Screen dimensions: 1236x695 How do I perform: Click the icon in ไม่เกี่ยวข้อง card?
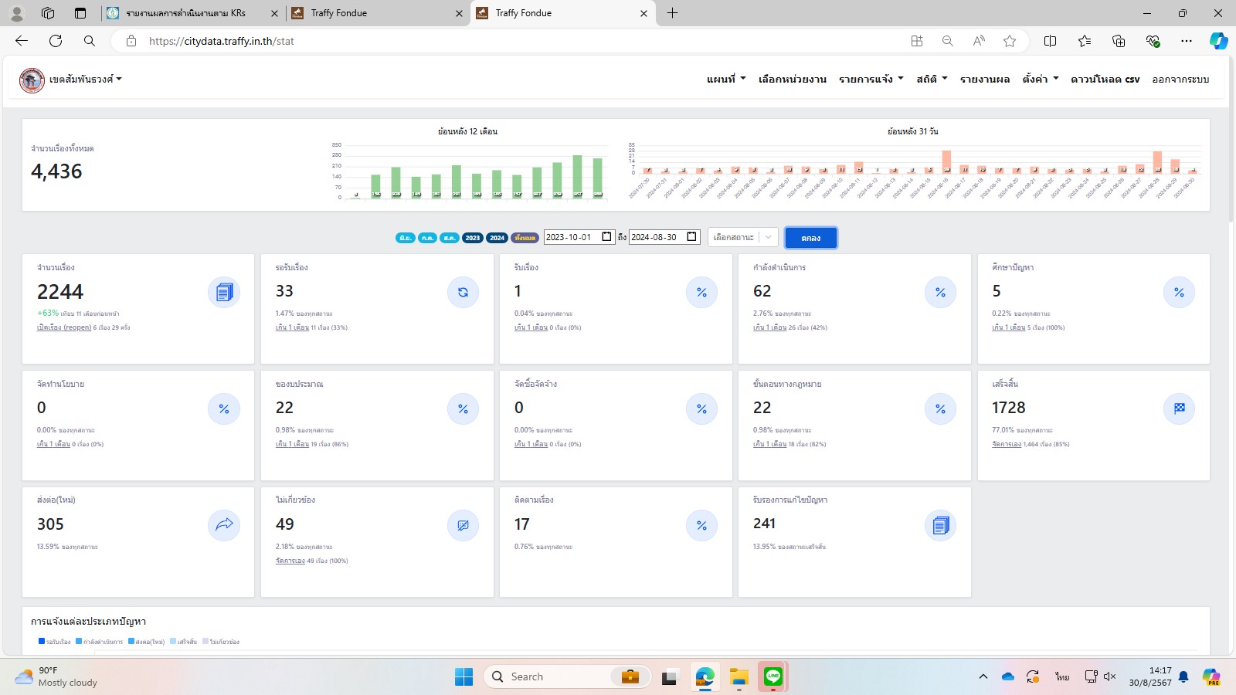pyautogui.click(x=463, y=525)
